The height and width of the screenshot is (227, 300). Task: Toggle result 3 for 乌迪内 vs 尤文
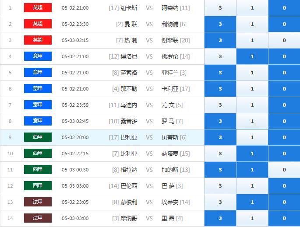tap(220, 105)
